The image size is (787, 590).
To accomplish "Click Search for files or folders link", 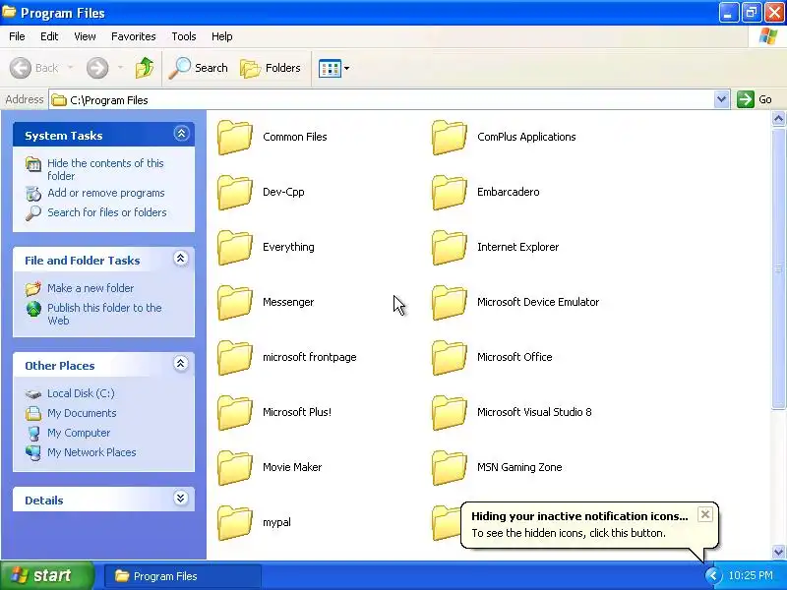I will pos(107,212).
